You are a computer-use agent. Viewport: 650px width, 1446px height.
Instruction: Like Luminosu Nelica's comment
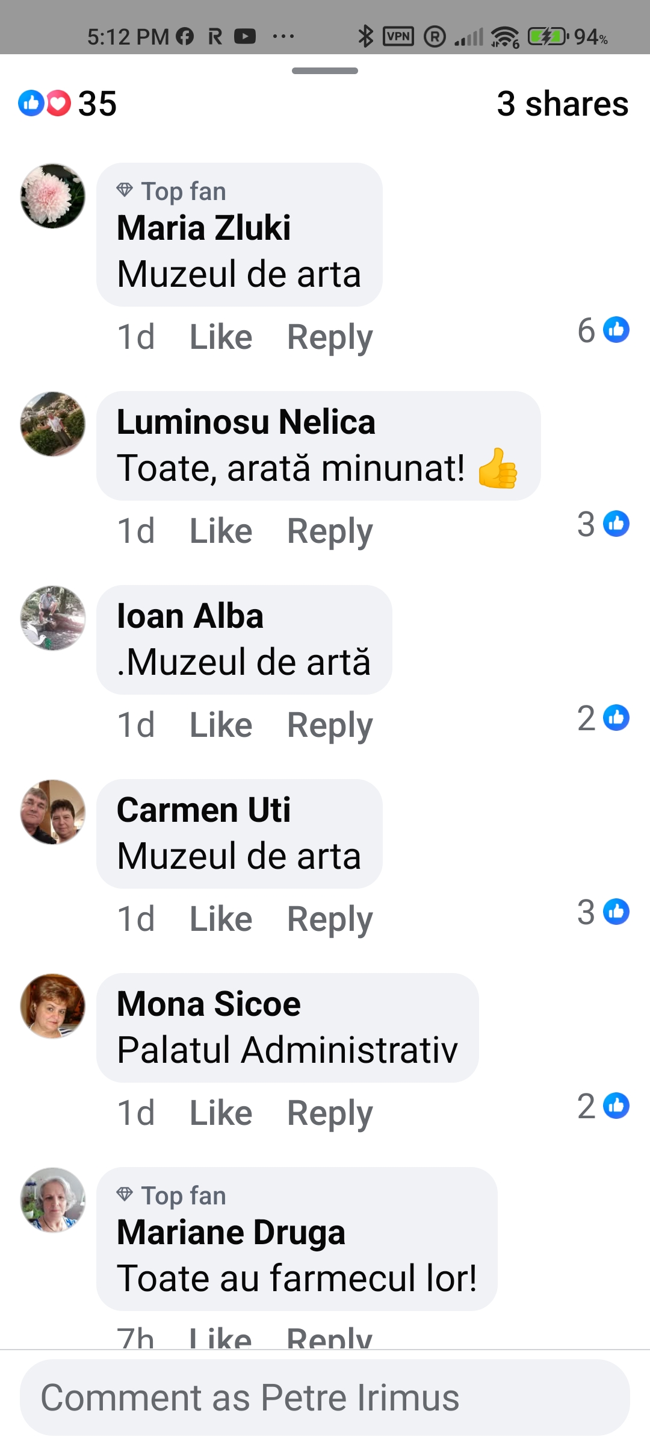(x=221, y=531)
